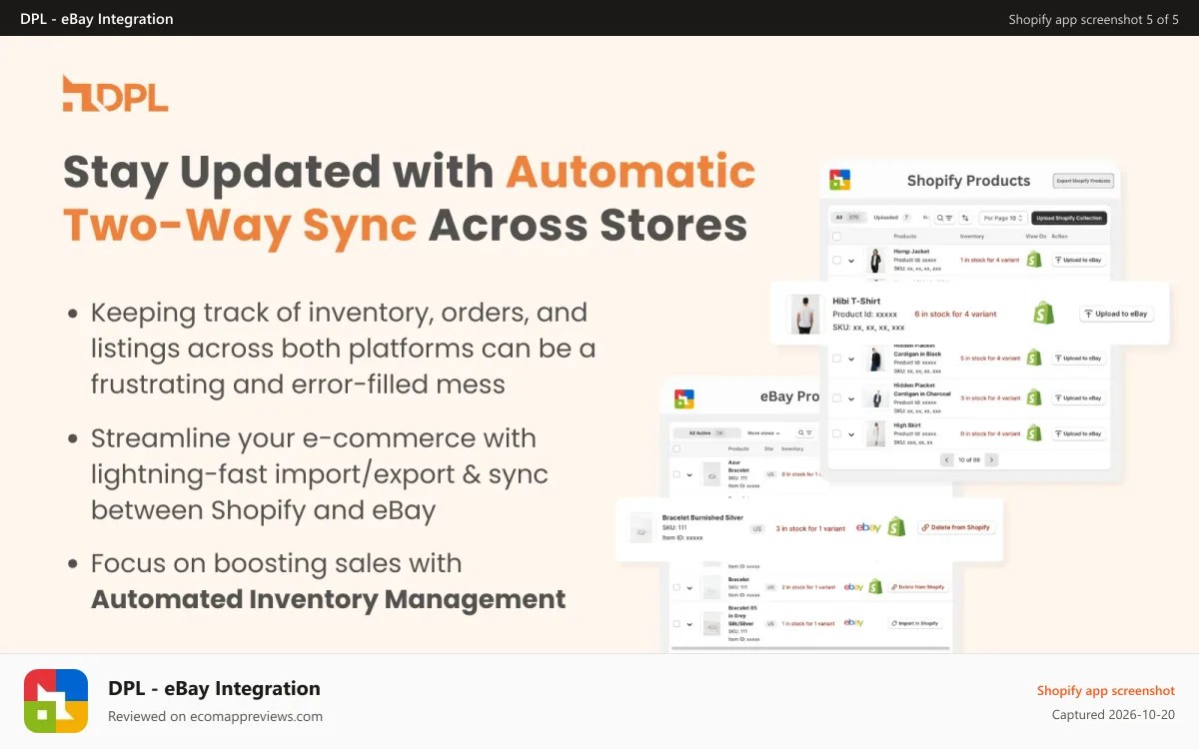Click Import in Shopify for Bracelet 85
The height and width of the screenshot is (749, 1199).
pos(915,623)
